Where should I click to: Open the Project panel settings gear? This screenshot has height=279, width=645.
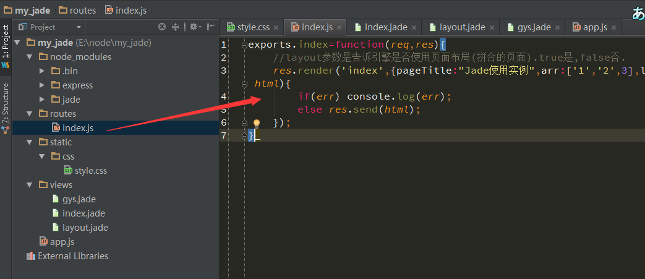[194, 27]
